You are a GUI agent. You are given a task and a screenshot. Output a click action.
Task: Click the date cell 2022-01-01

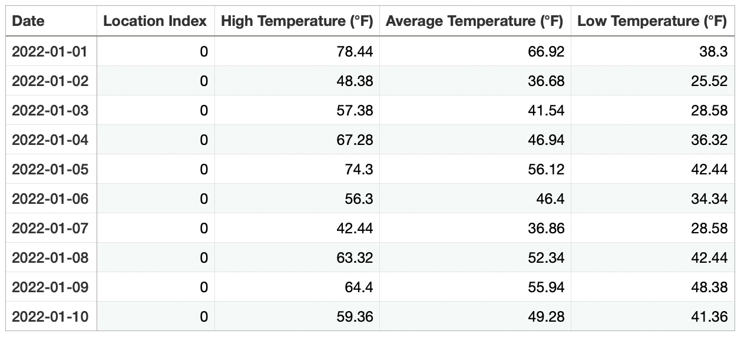(x=50, y=52)
